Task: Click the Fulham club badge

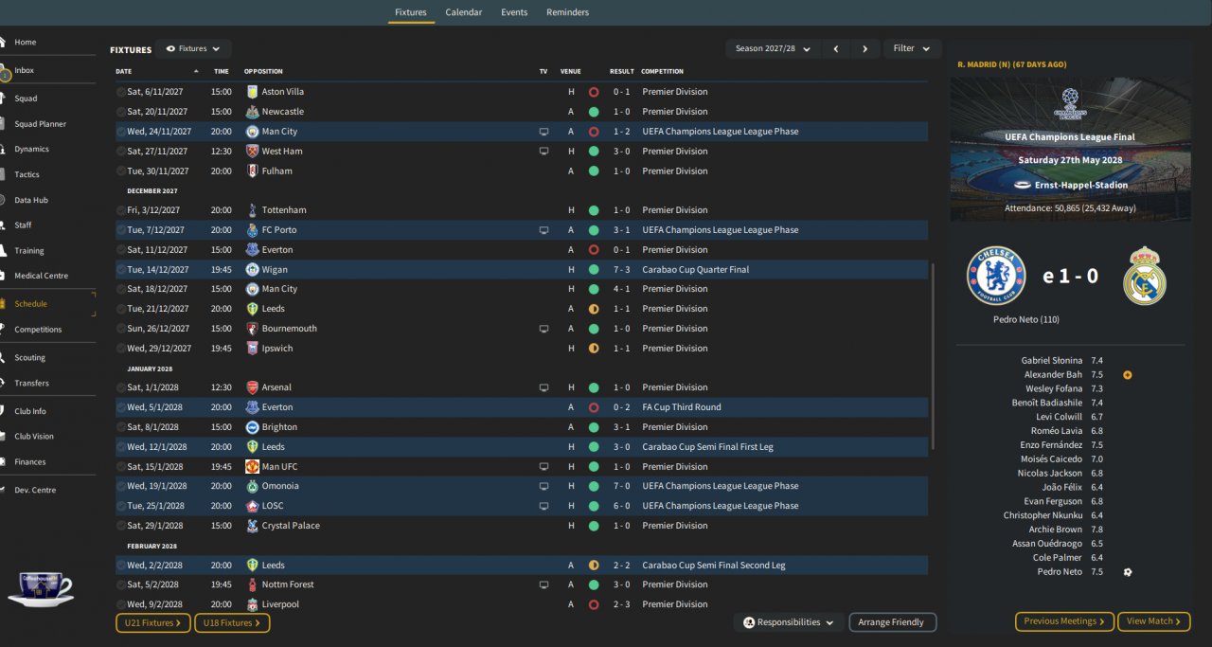Action: [x=252, y=171]
